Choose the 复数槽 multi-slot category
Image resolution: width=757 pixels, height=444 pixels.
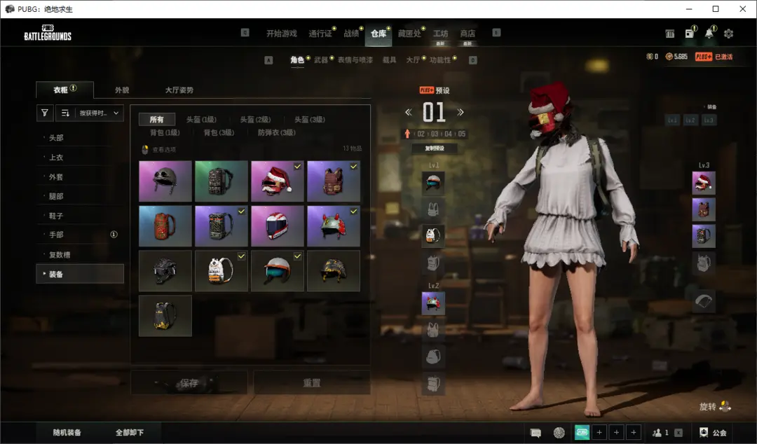pyautogui.click(x=80, y=255)
